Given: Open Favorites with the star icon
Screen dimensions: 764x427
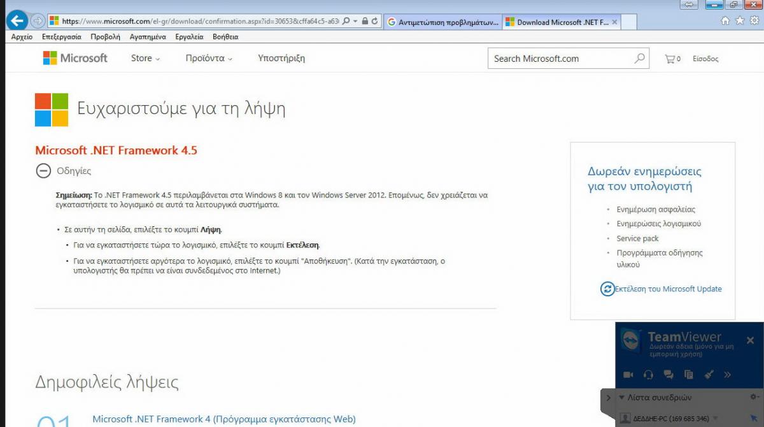Looking at the screenshot, I should [740, 20].
